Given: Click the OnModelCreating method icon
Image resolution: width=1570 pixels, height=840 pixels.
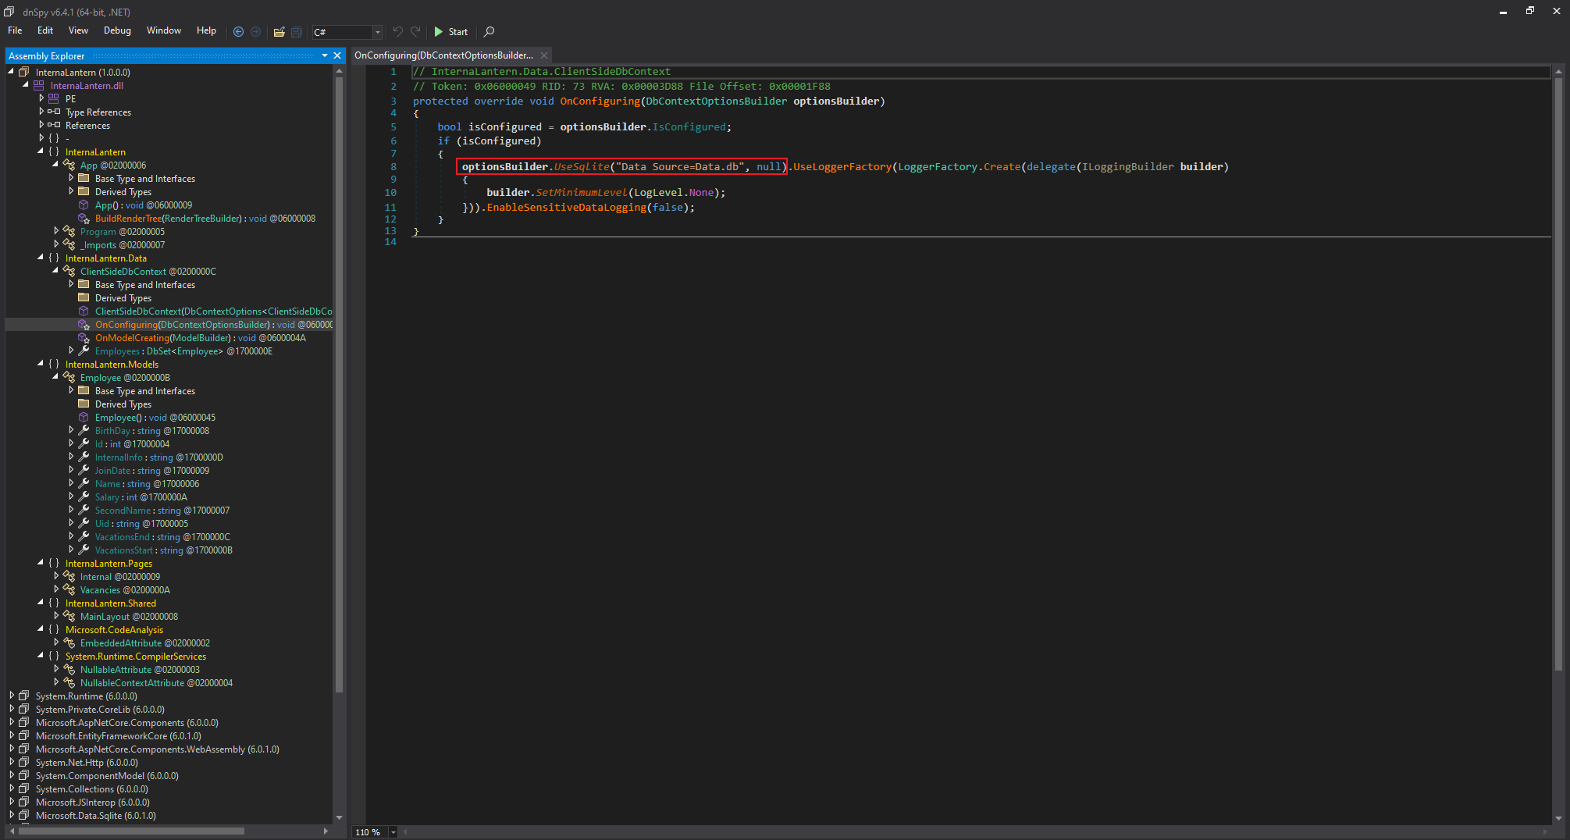Looking at the screenshot, I should 84,337.
